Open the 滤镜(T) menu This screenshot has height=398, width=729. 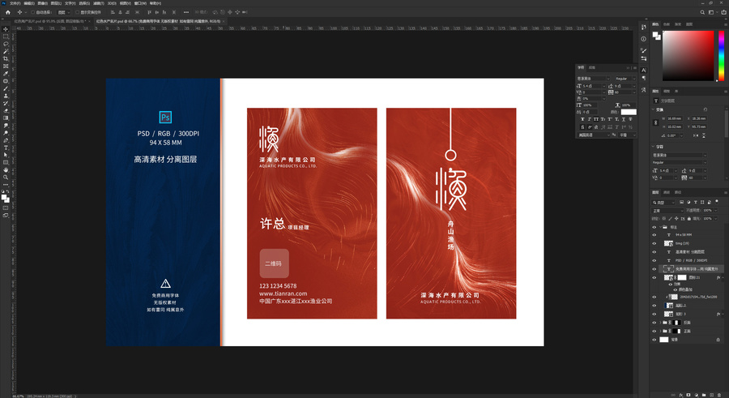coord(98,3)
